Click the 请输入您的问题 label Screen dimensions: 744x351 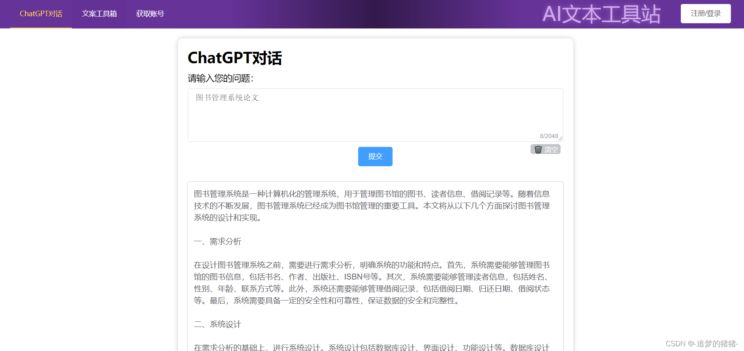pyautogui.click(x=221, y=78)
